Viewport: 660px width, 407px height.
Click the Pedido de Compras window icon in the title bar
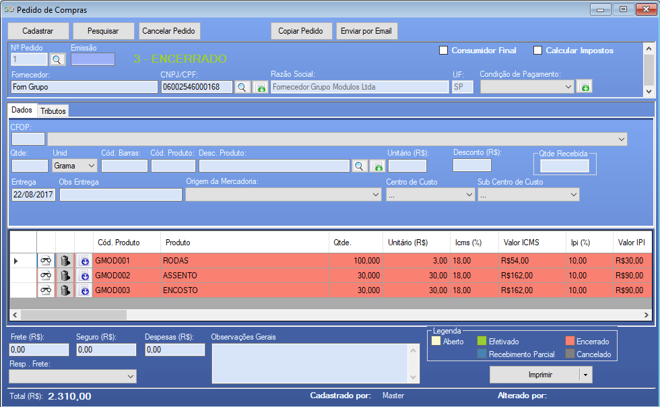(x=9, y=9)
